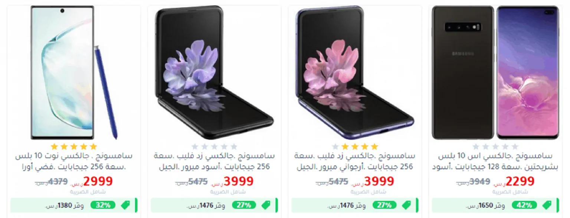
Task: Click star rating of purple Galaxy Z Flip
Action: 355,146
